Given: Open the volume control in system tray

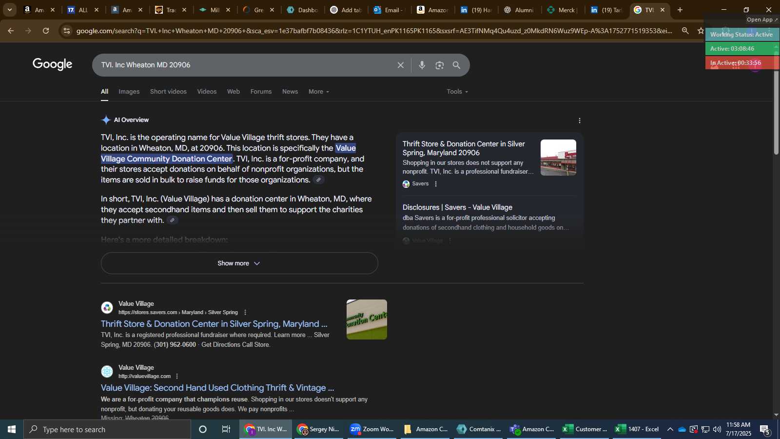Looking at the screenshot, I should pyautogui.click(x=717, y=429).
